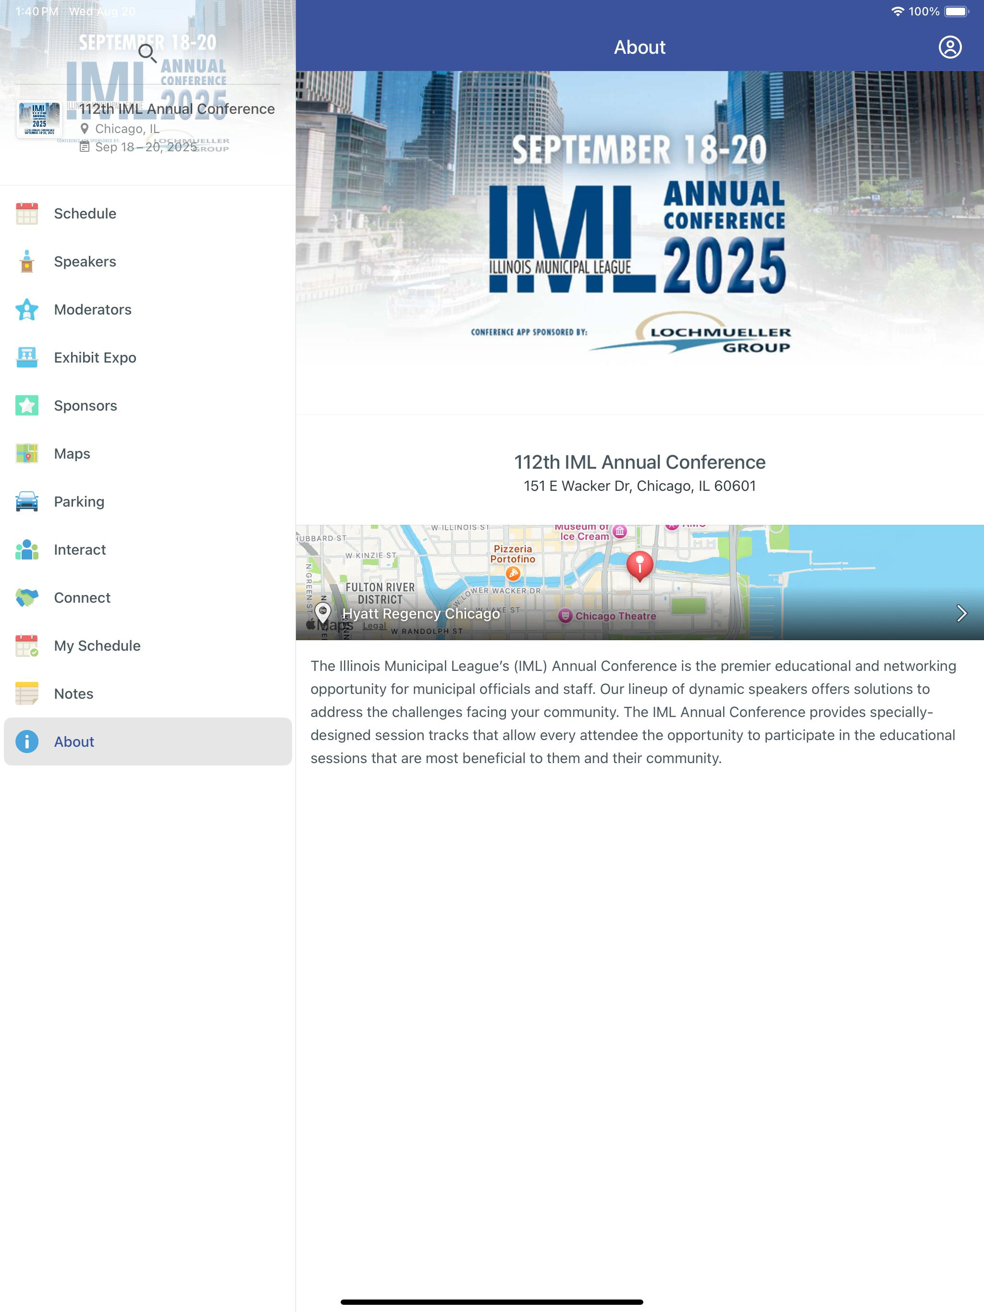This screenshot has height=1312, width=984.
Task: Open Connect section
Action: tap(148, 598)
